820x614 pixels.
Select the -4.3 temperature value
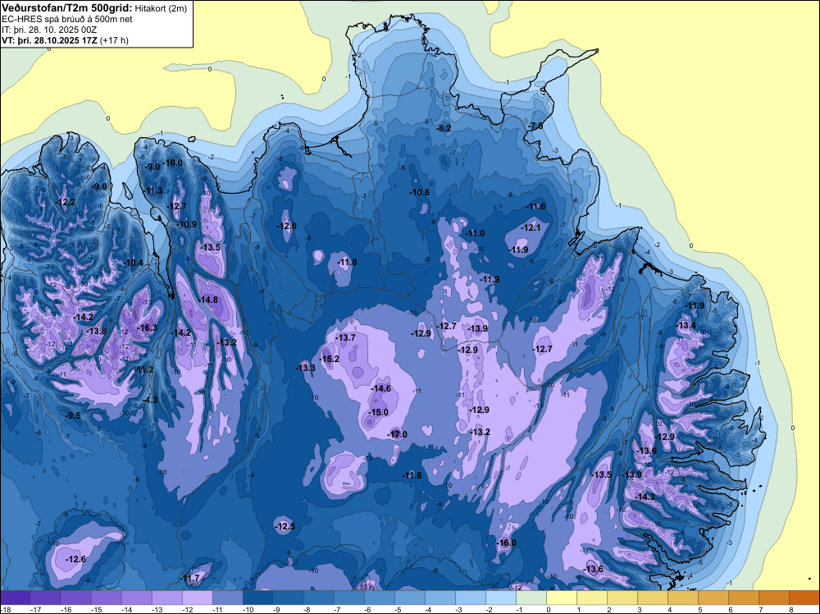point(150,400)
